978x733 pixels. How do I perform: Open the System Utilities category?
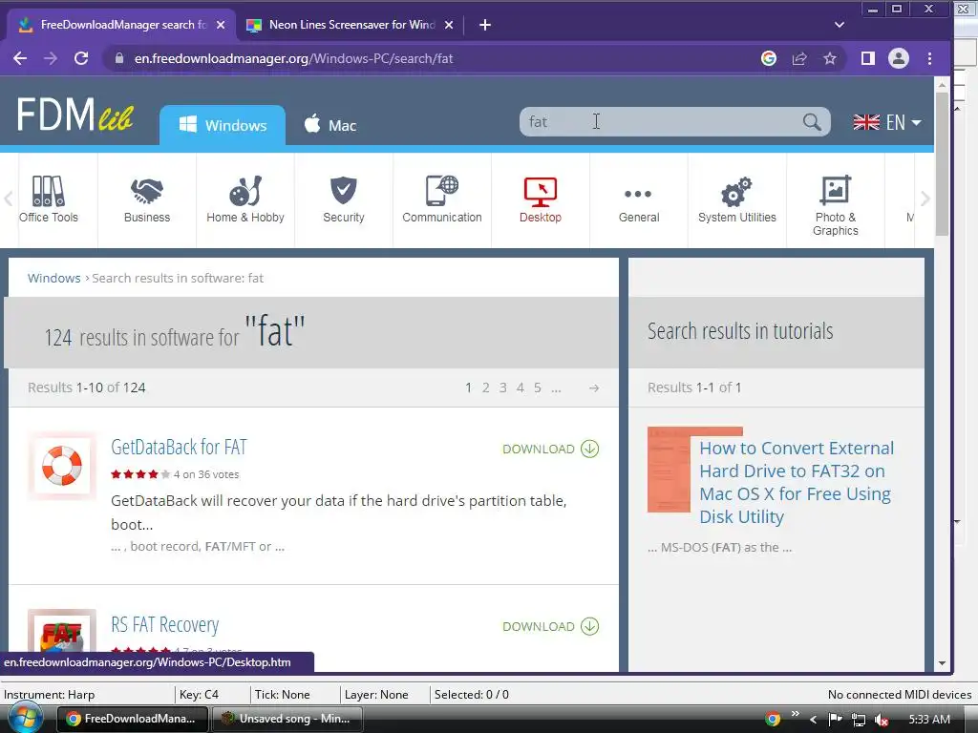[x=736, y=199]
